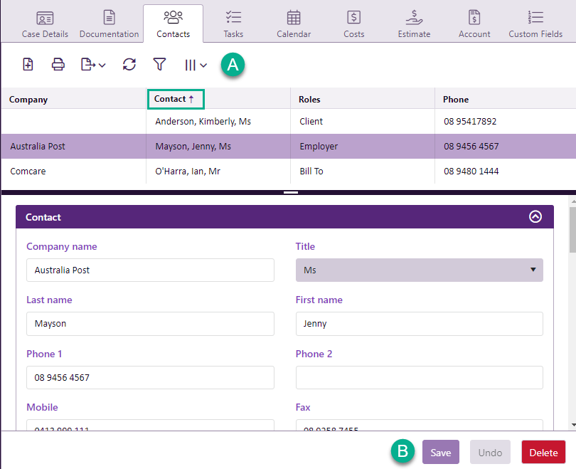Click the Company name input field
The width and height of the screenshot is (576, 469).
tap(150, 270)
